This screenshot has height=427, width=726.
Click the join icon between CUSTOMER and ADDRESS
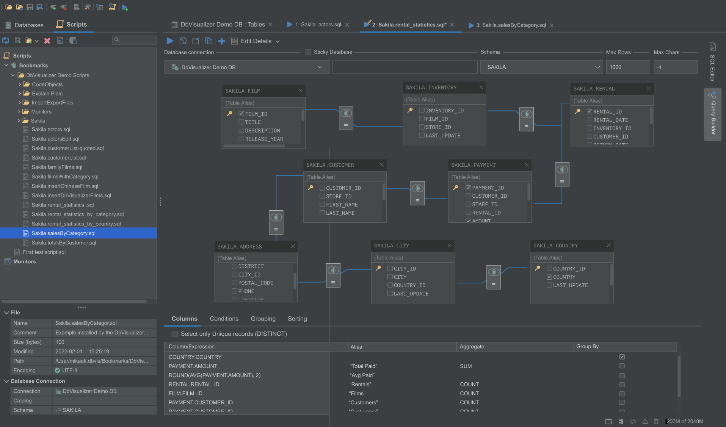(276, 222)
